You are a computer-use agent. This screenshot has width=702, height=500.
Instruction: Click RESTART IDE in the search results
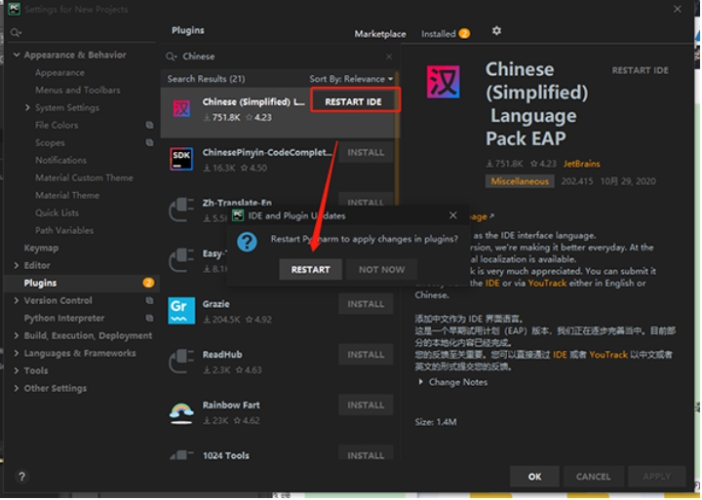click(x=354, y=102)
